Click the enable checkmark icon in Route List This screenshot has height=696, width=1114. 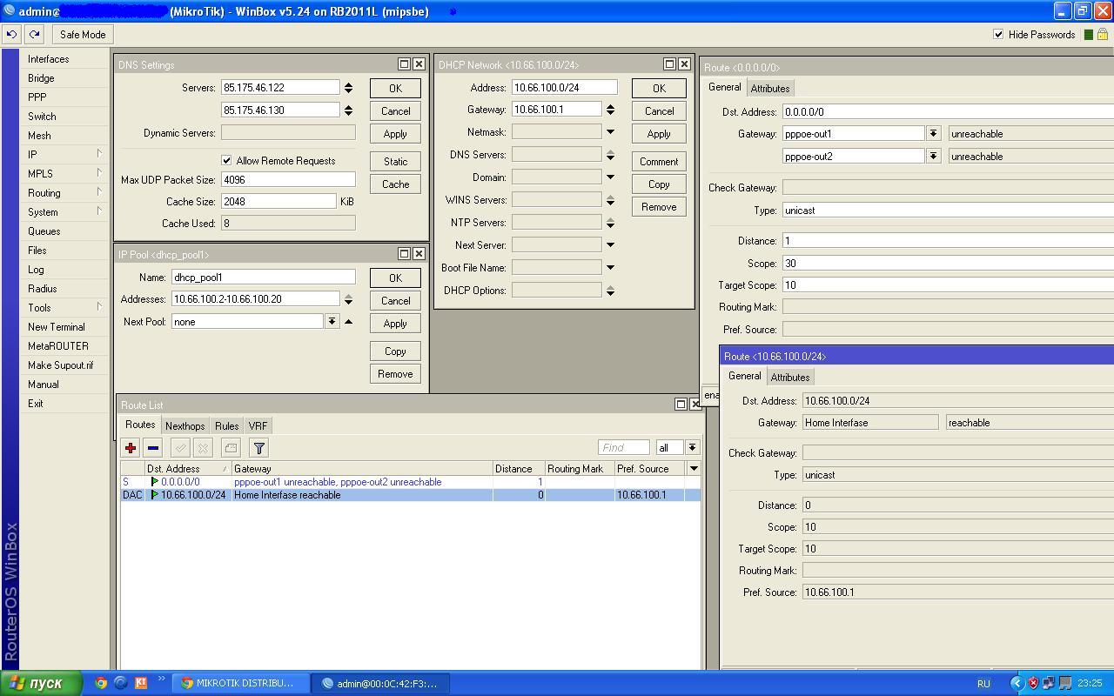(180, 447)
